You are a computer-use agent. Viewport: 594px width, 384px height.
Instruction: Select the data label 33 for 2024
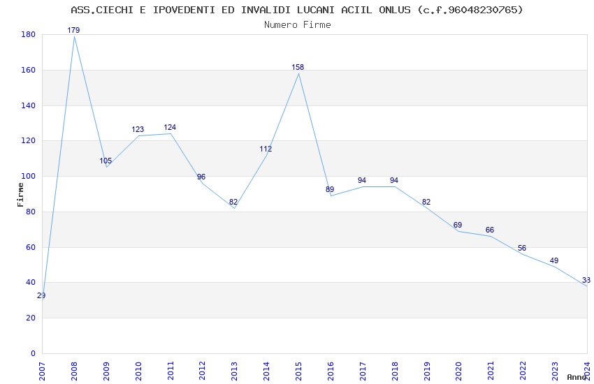[586, 280]
